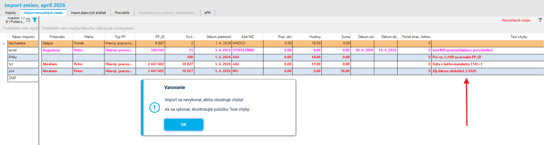The width and height of the screenshot is (544, 145).
Task: Click the Suma column header
Action: click(x=336, y=37)
